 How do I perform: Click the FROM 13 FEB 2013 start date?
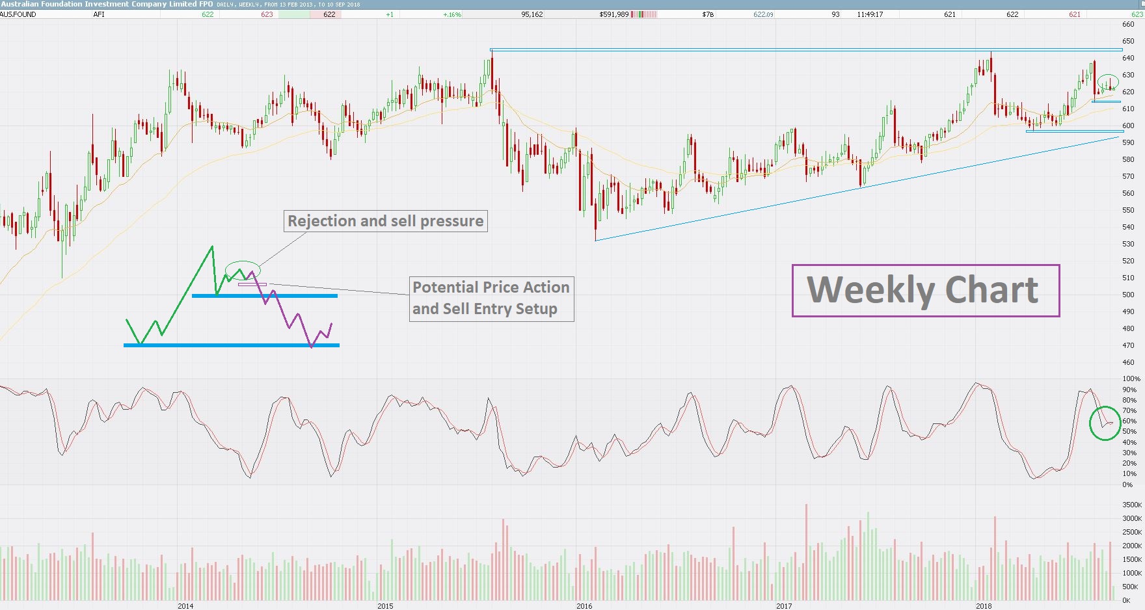[289, 5]
